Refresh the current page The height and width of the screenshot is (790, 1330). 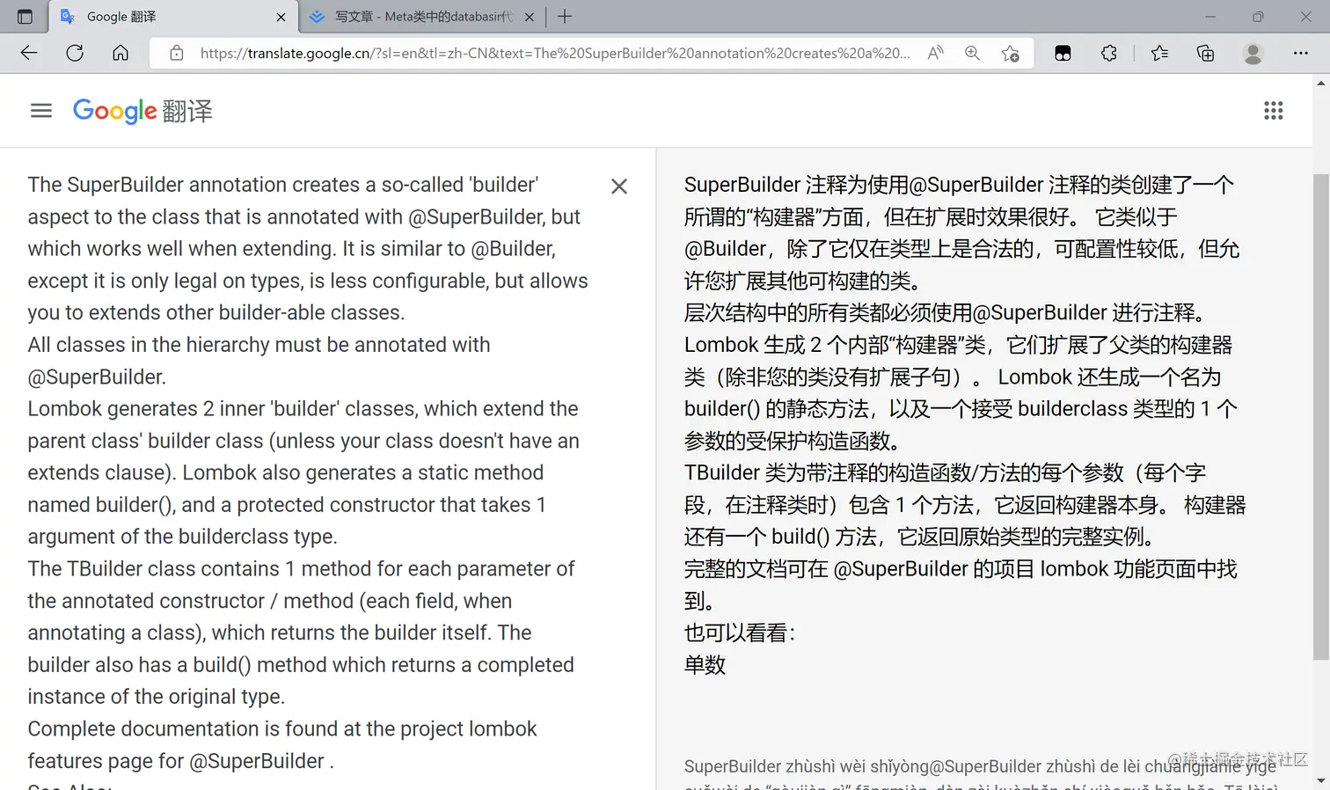[x=75, y=53]
